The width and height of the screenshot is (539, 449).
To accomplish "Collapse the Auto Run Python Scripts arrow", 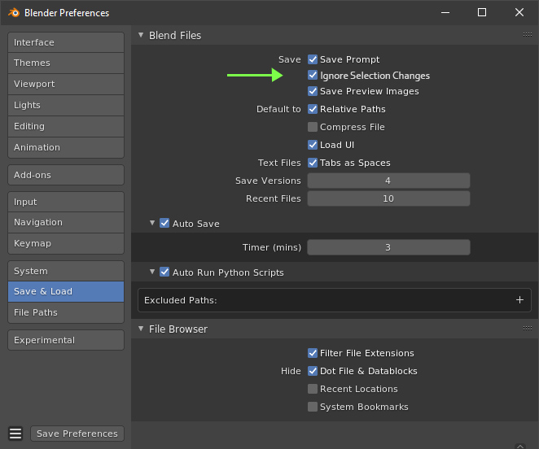I will click(152, 272).
